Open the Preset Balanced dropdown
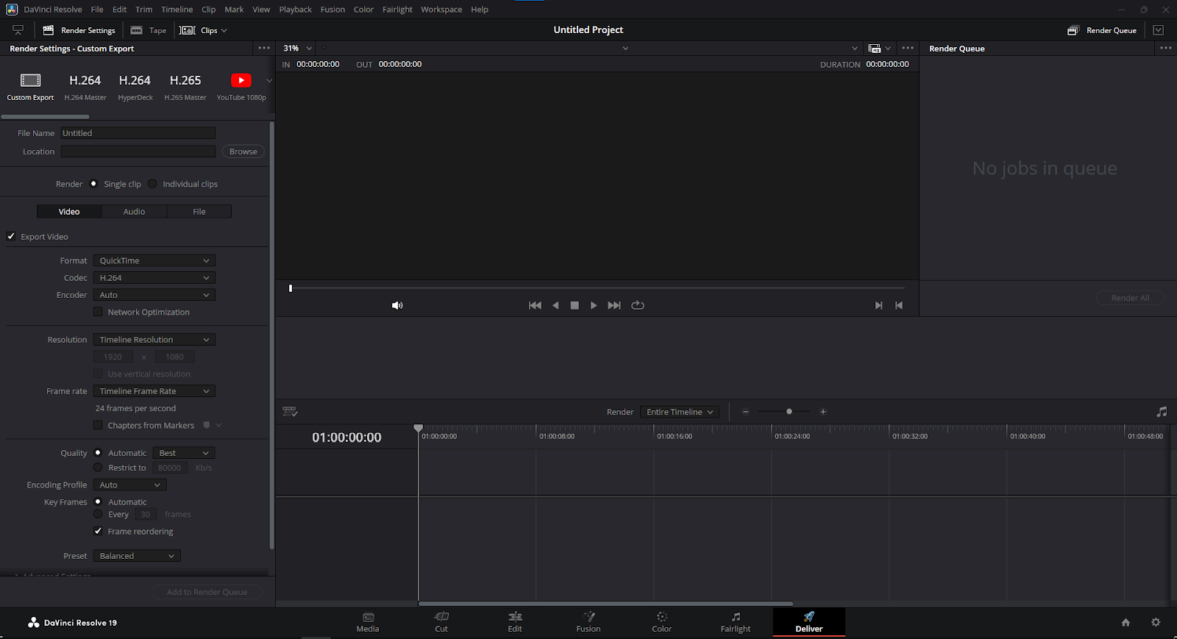Viewport: 1177px width, 639px height. [137, 556]
